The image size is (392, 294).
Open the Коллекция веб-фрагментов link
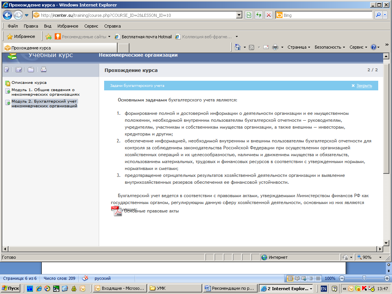[204, 37]
